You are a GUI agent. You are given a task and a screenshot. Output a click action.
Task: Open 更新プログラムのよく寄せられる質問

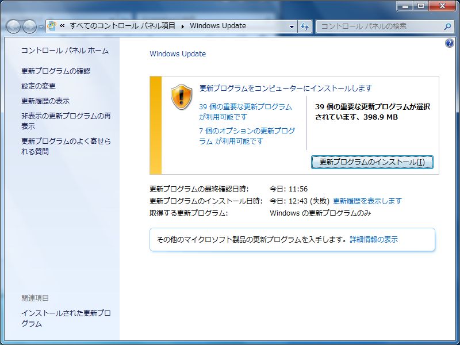click(x=66, y=146)
